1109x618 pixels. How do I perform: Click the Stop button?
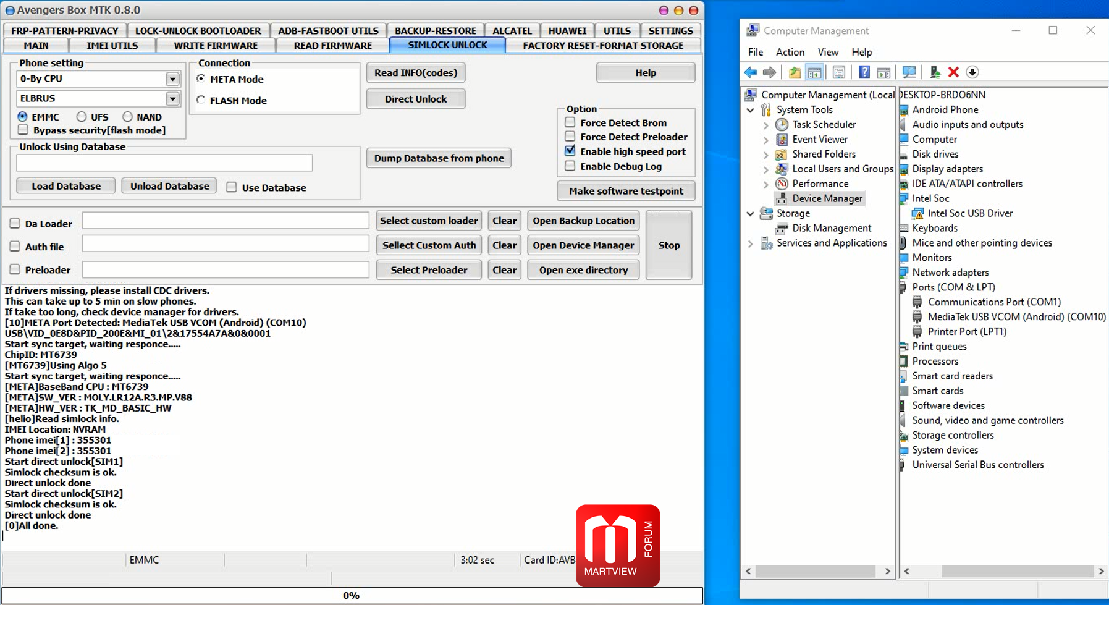coord(669,245)
